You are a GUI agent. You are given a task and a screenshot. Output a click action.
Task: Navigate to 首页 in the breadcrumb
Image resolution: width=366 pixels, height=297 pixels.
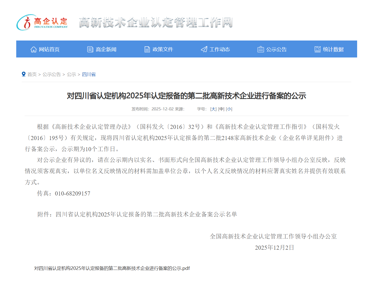(32, 74)
